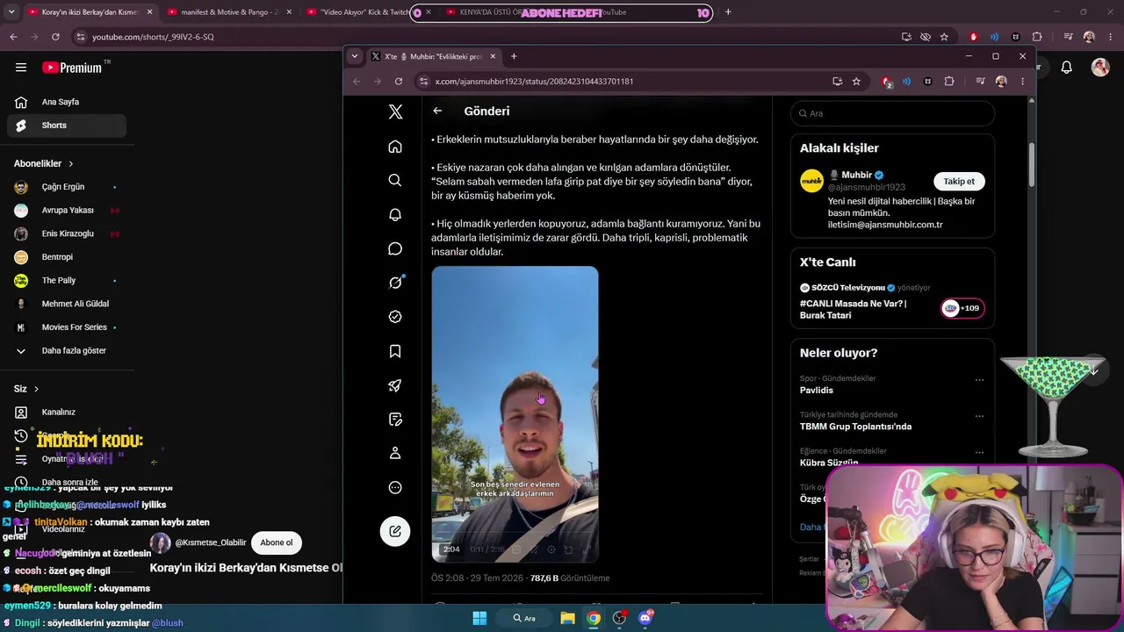This screenshot has height=632, width=1124.
Task: Open options for Pavlidis trend
Action: coord(979,380)
